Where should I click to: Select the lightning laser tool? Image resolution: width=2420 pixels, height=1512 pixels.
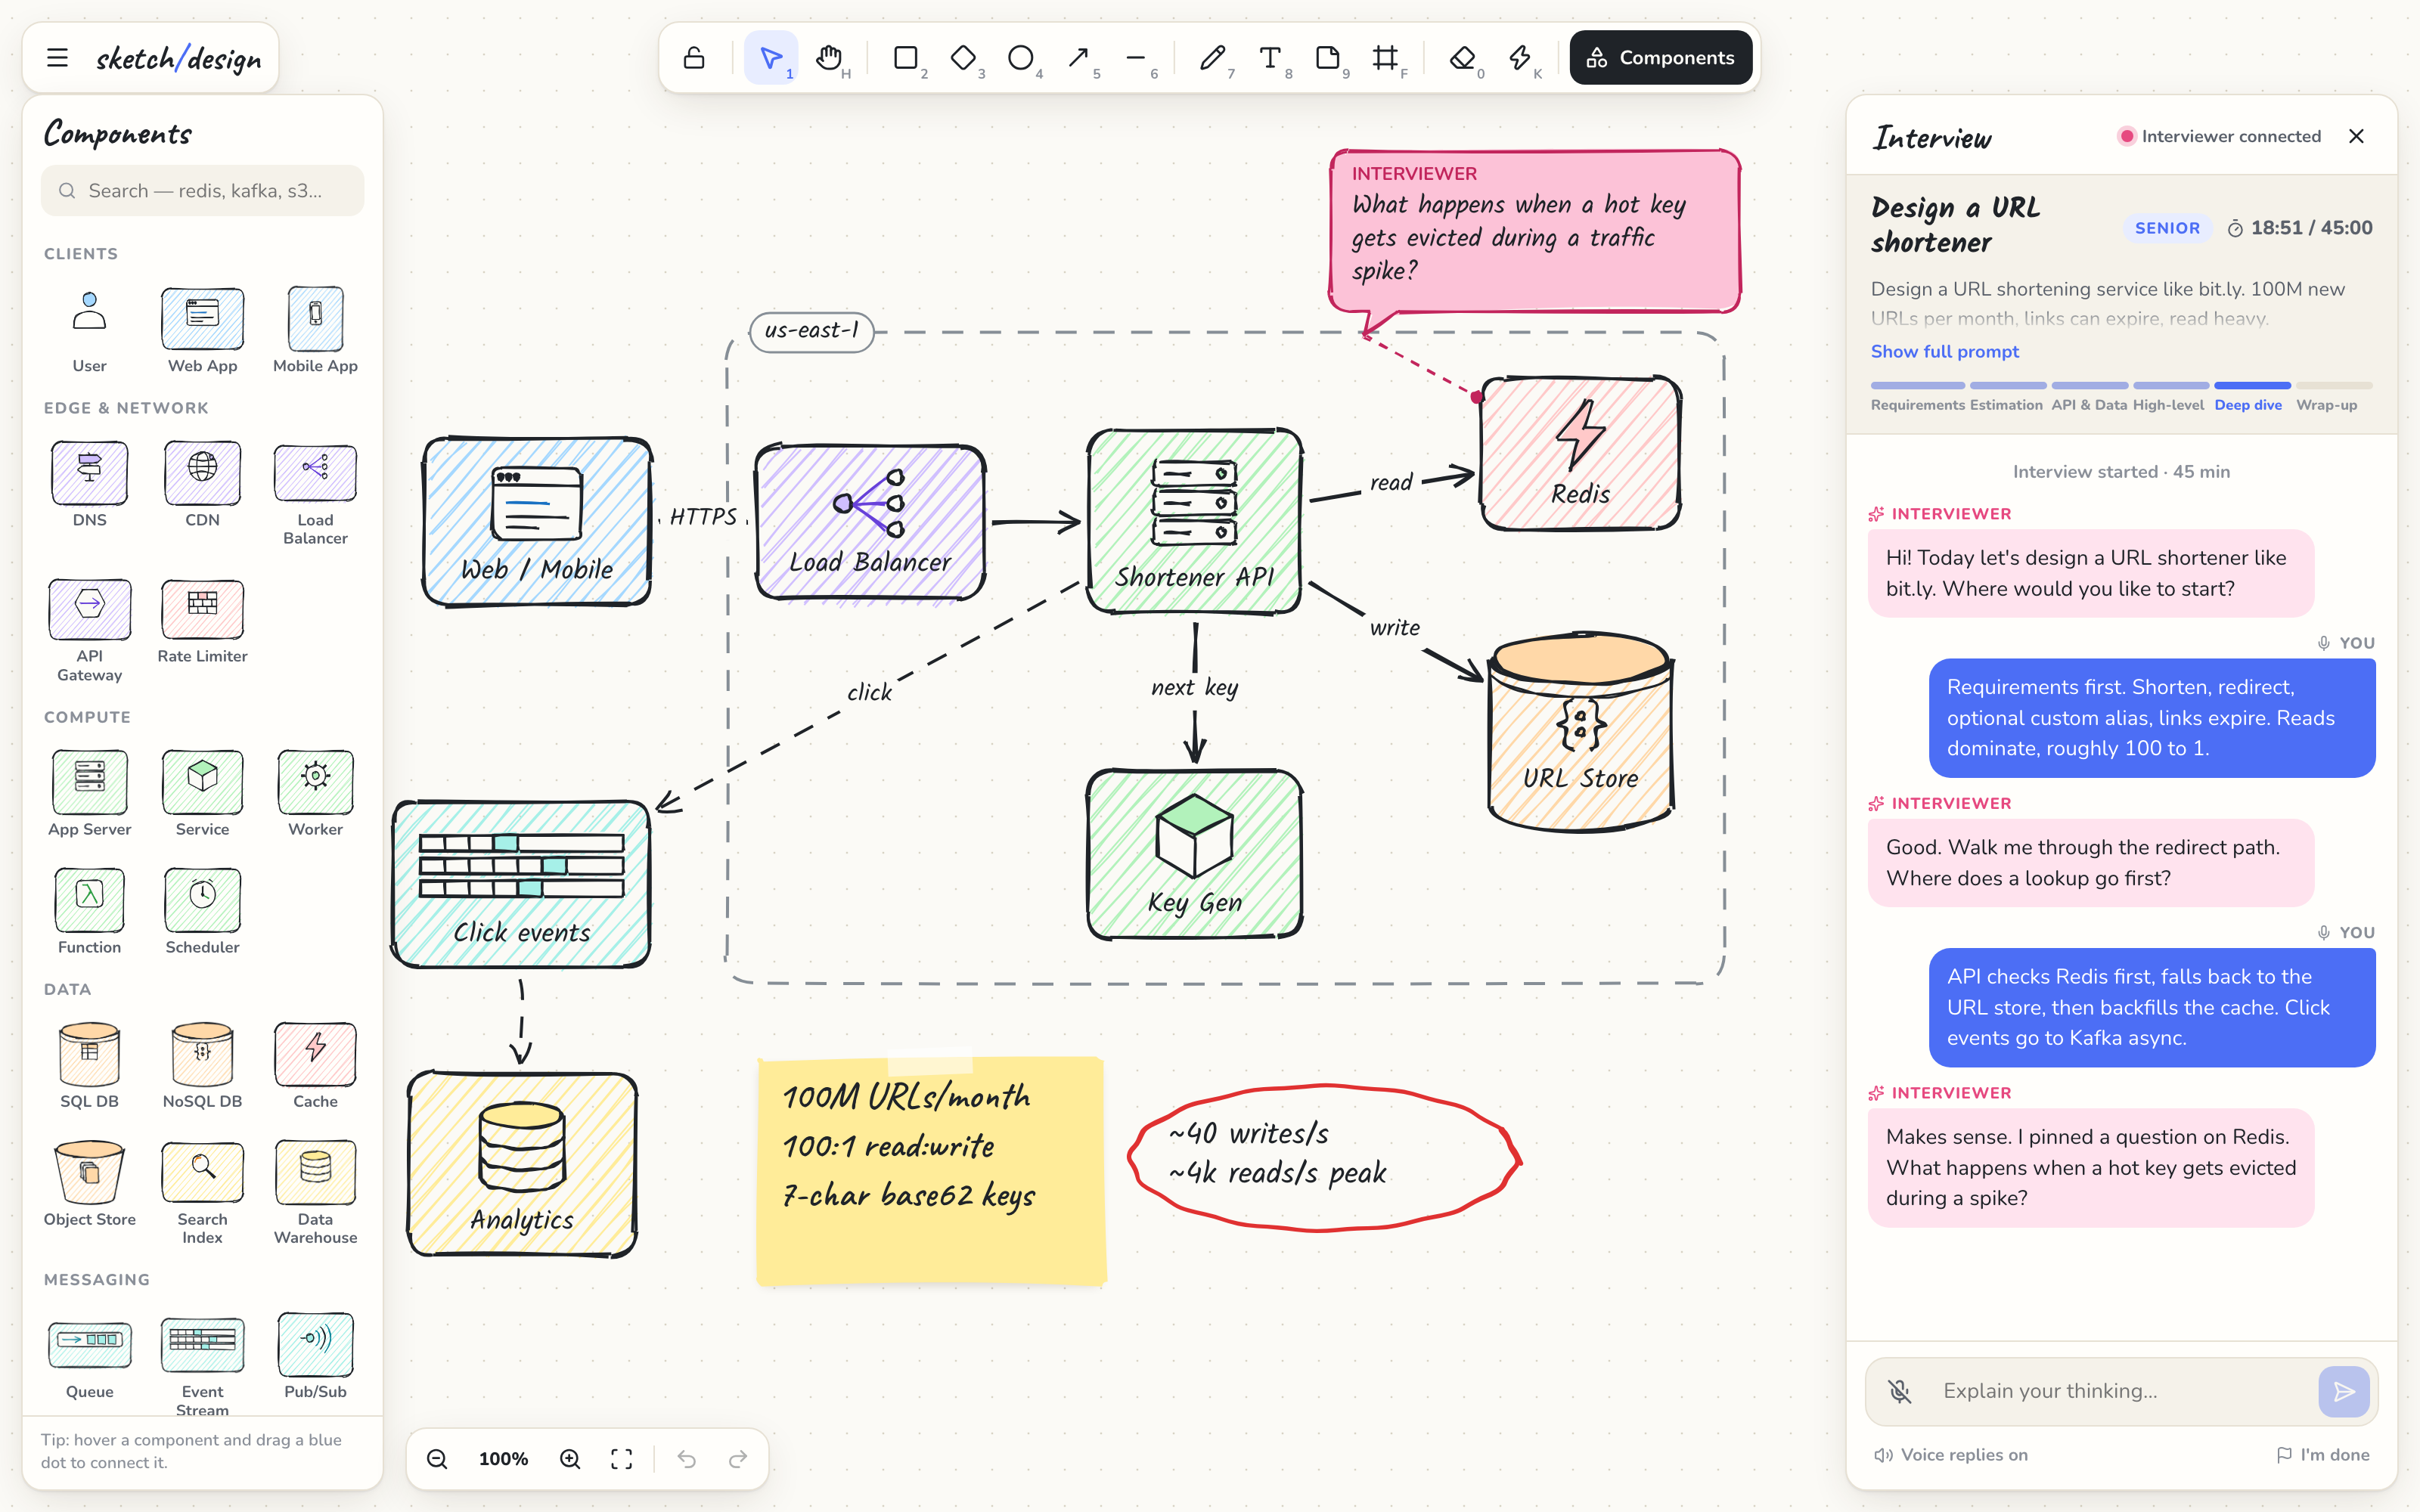pyautogui.click(x=1521, y=58)
